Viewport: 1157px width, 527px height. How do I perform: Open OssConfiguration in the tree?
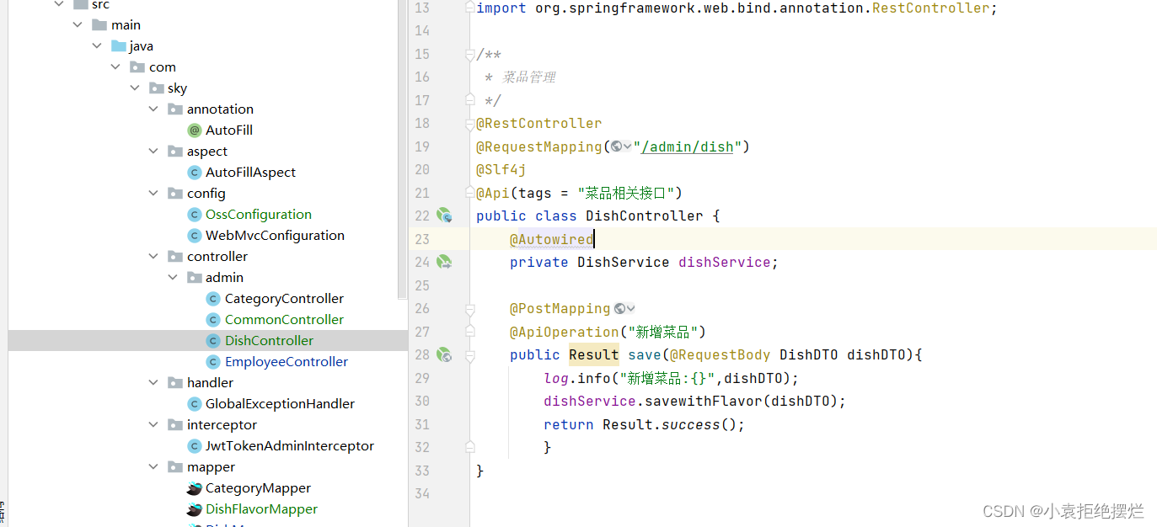[259, 215]
